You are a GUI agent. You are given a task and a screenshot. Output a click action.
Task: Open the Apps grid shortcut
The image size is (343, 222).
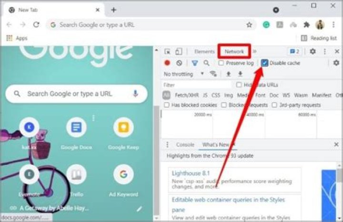17,38
